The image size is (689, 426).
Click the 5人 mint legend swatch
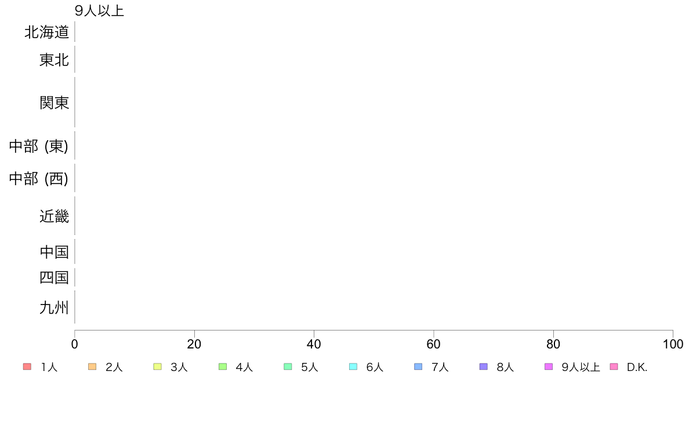pos(288,367)
